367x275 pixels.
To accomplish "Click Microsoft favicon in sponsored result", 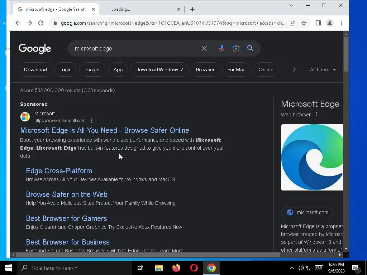I will pos(25,117).
